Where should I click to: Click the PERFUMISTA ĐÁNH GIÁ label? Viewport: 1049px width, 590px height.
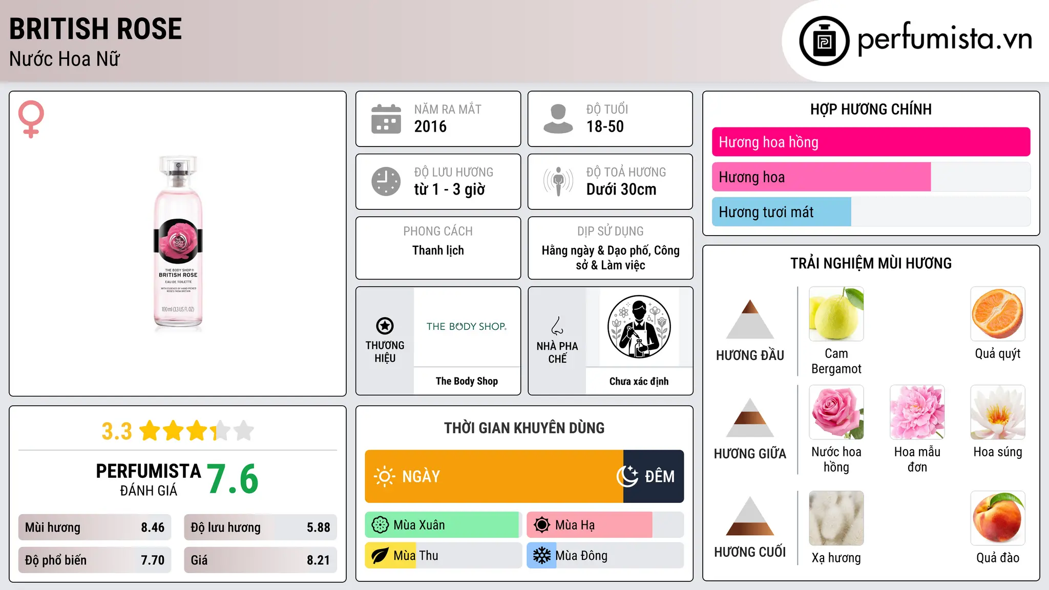pos(149,479)
